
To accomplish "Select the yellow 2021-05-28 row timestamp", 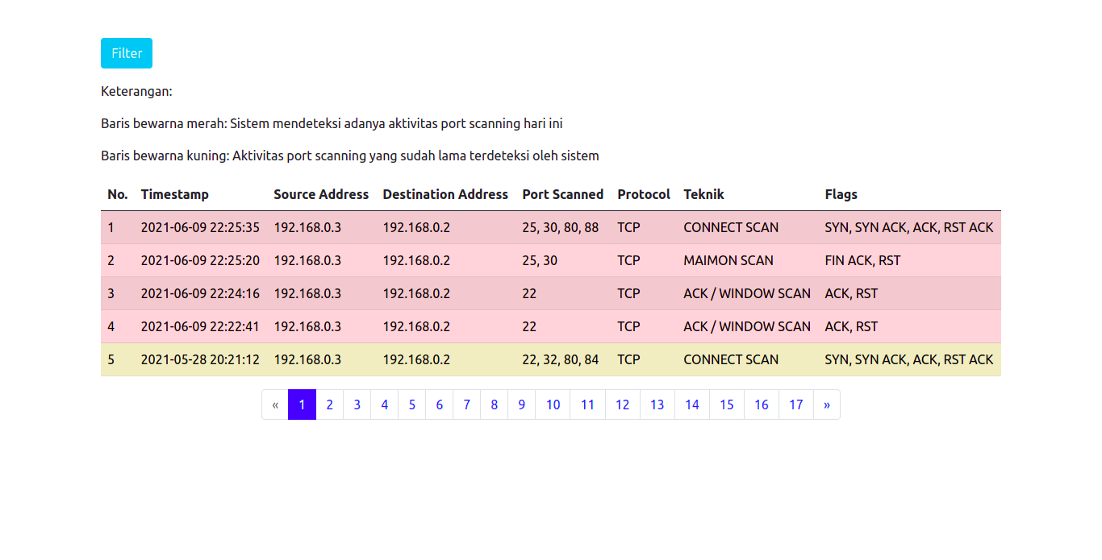I will [x=200, y=359].
